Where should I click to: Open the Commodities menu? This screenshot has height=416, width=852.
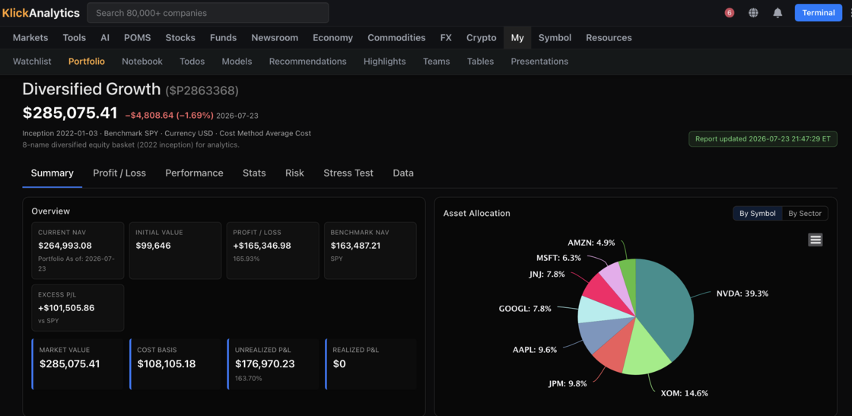point(396,37)
